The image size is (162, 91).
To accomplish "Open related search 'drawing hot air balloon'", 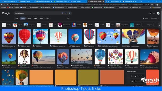I will pyautogui.click(x=135, y=76).
